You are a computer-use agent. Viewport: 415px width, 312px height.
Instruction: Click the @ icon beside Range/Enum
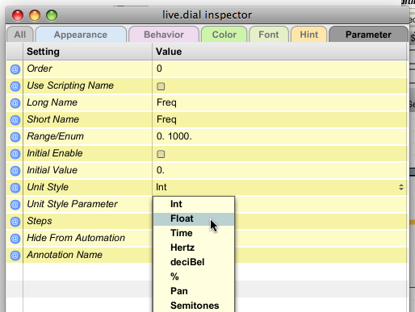(x=15, y=137)
